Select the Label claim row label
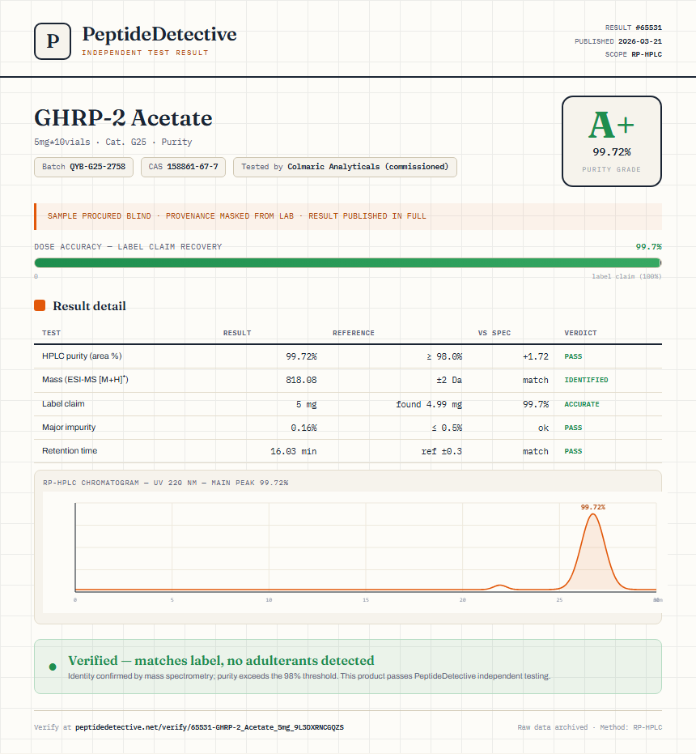696x754 pixels. [x=63, y=403]
